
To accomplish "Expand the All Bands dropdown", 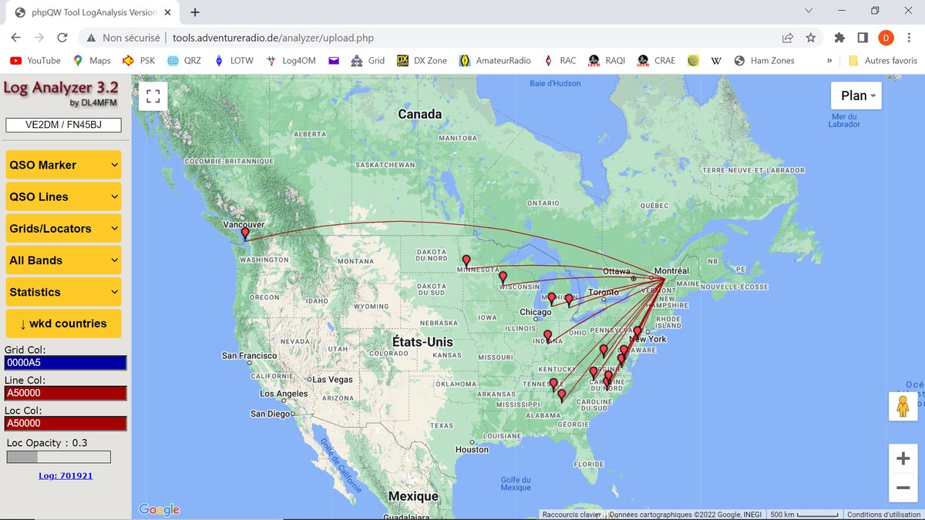I will 63,260.
